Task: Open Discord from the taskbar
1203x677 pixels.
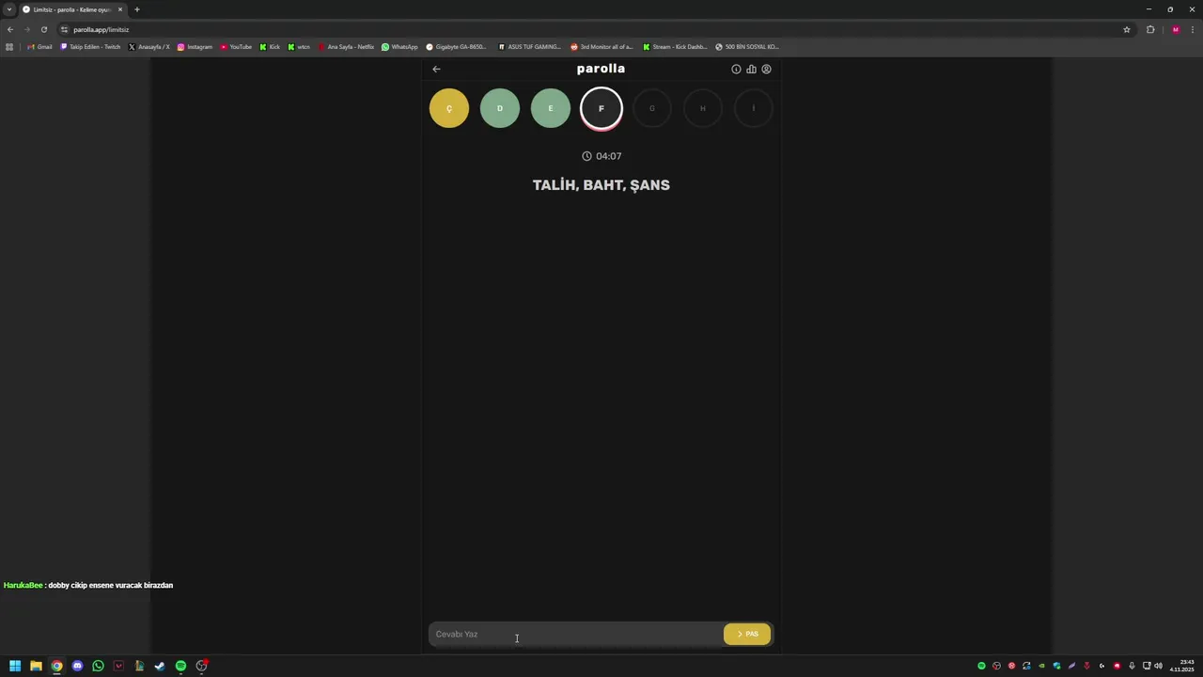Action: 77,666
